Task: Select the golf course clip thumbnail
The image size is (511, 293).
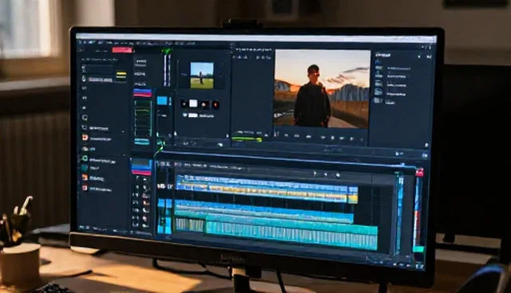Action: point(202,76)
